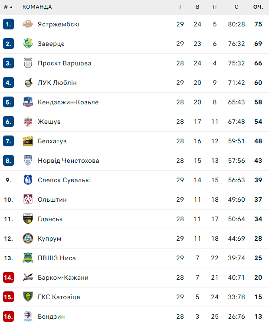Click the Слепск Сувалькі crest icon
This screenshot has height=323, width=269.
[28, 180]
